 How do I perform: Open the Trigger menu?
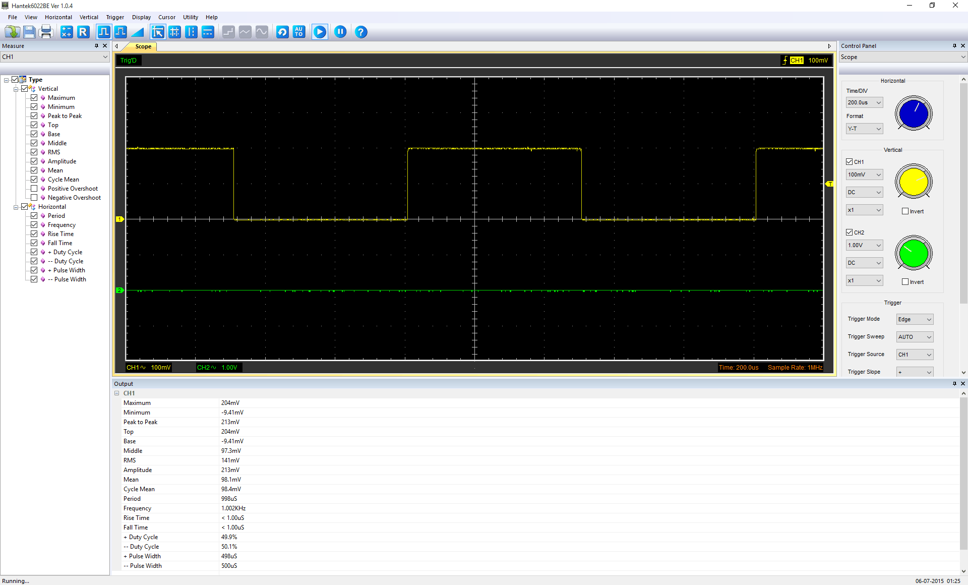coord(115,17)
